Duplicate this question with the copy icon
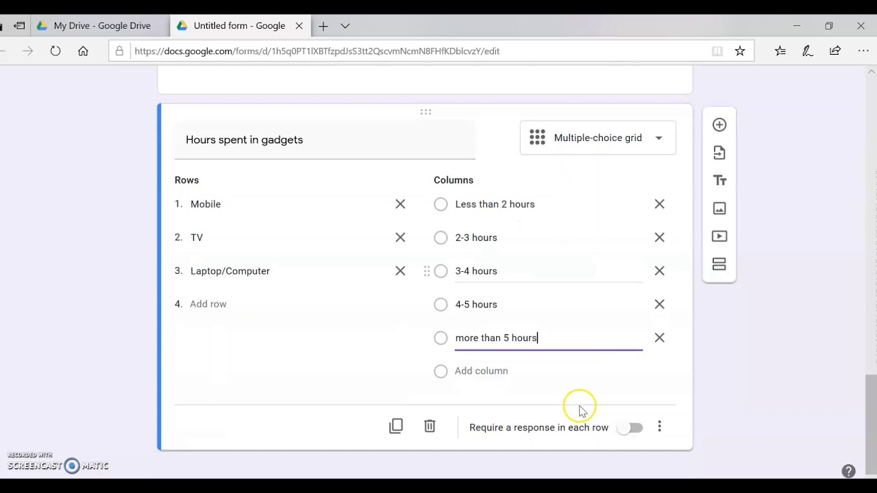This screenshot has height=493, width=877. click(396, 427)
